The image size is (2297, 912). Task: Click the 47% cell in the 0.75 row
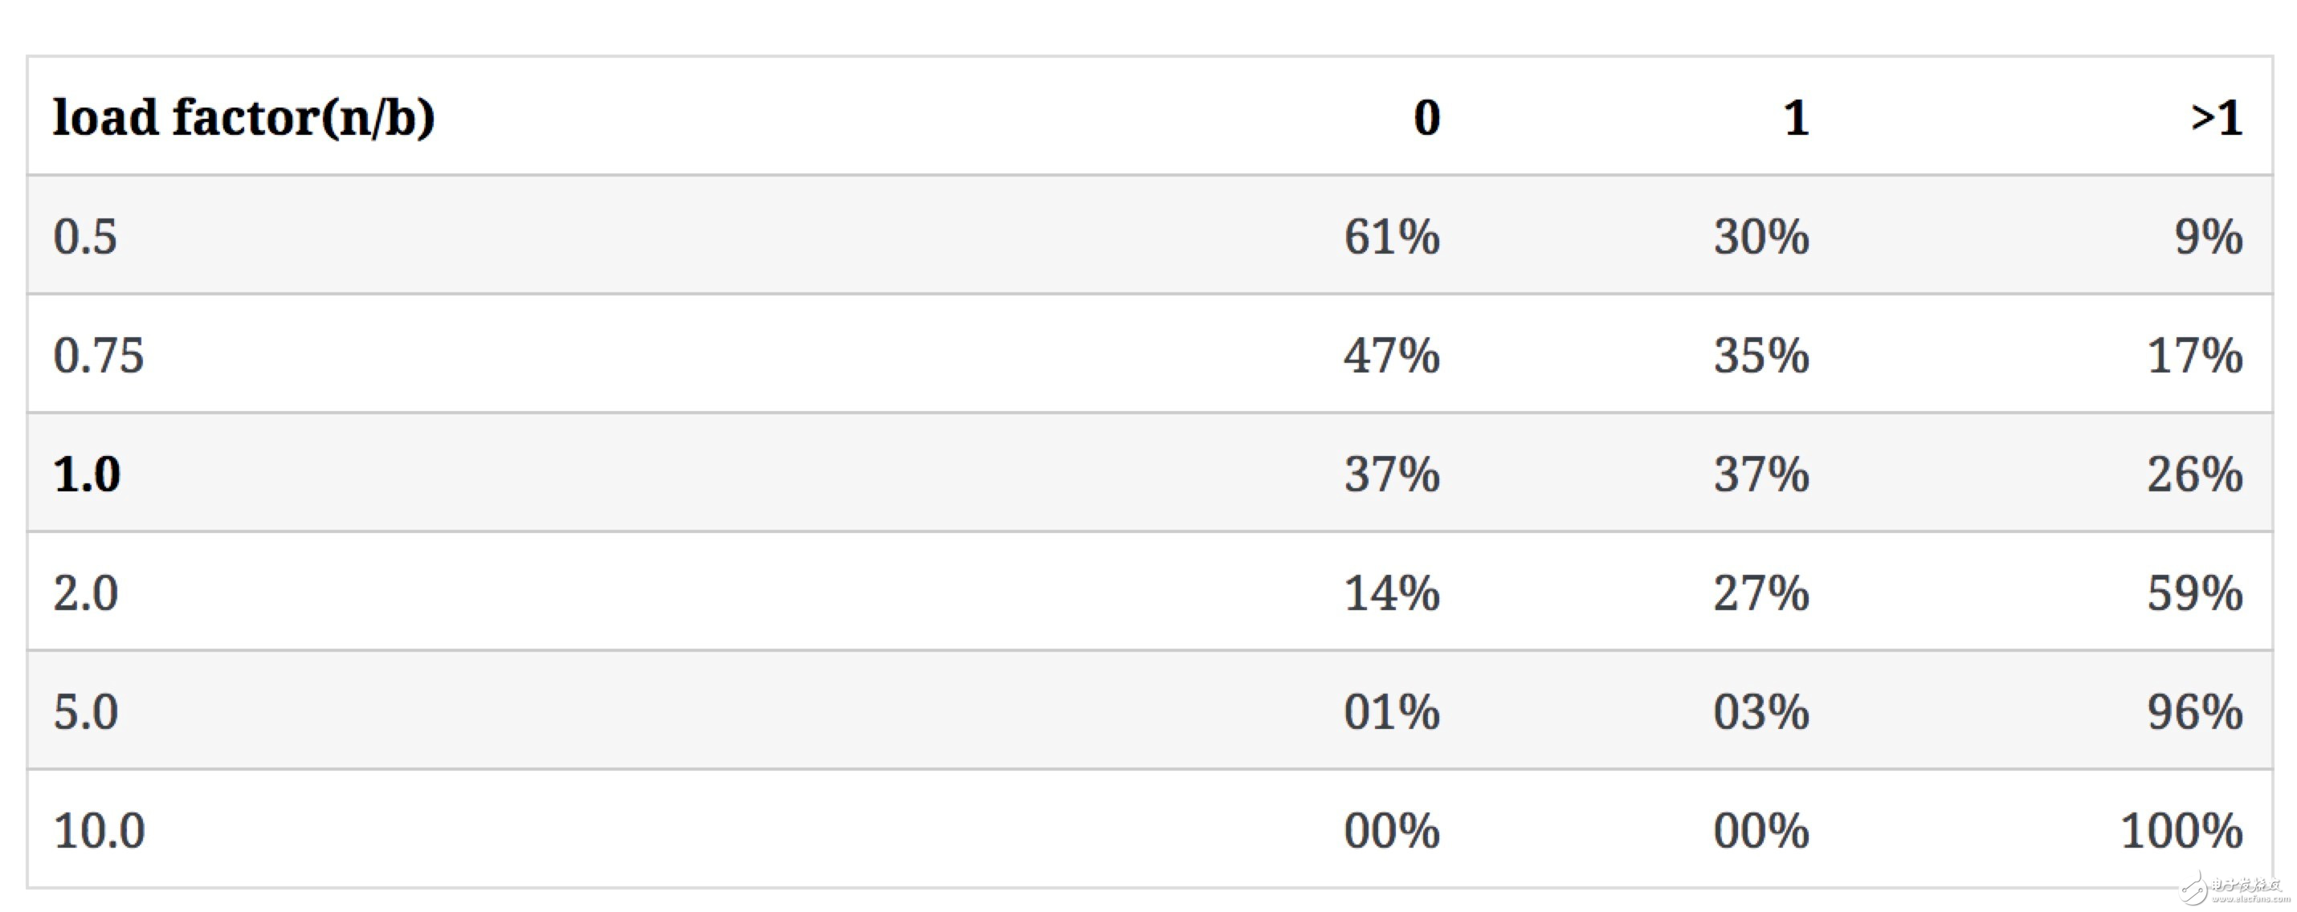click(1391, 356)
